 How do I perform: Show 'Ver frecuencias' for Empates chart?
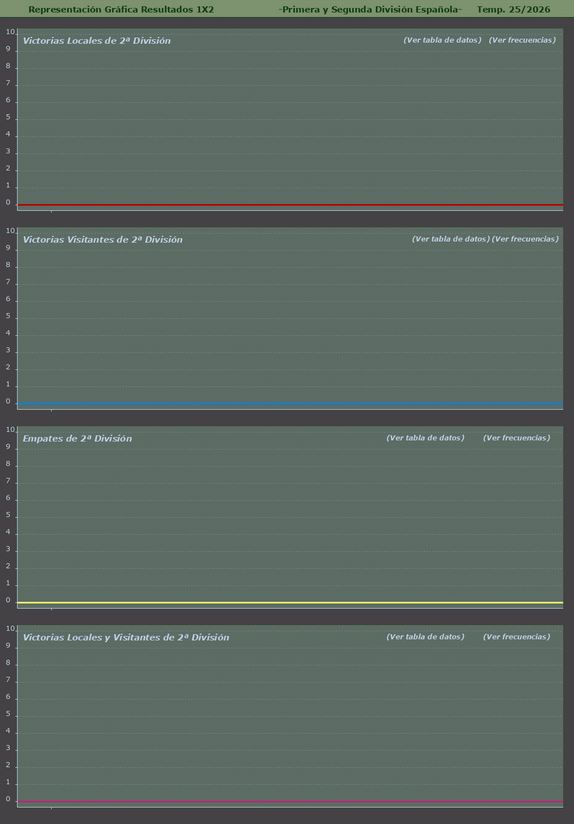click(516, 438)
